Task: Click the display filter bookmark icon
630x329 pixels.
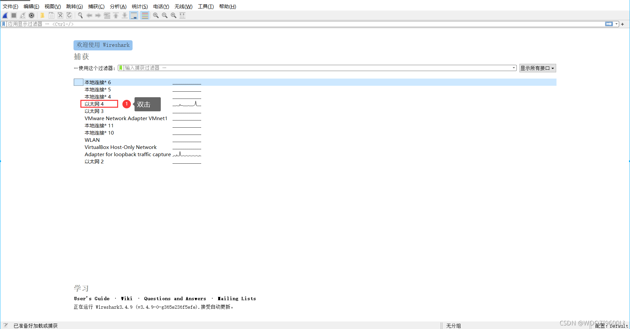Action: pos(4,24)
